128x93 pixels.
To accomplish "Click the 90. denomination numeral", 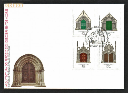I will point(83,67).
